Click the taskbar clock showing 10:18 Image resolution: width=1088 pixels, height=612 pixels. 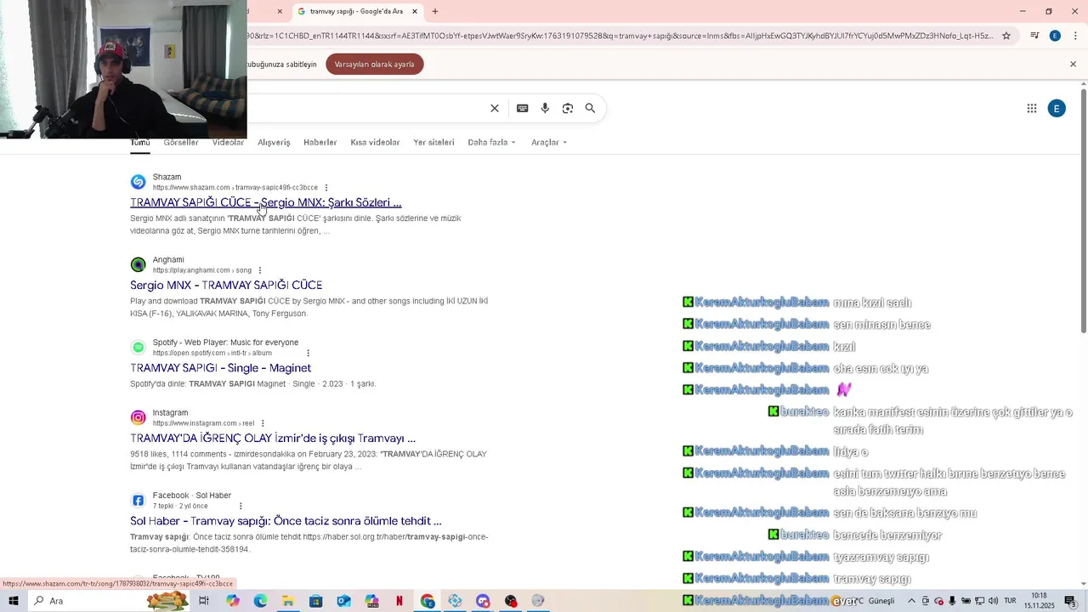tap(1039, 601)
